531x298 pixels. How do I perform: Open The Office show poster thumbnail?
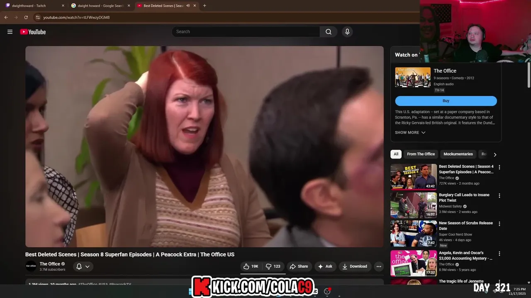pos(413,77)
